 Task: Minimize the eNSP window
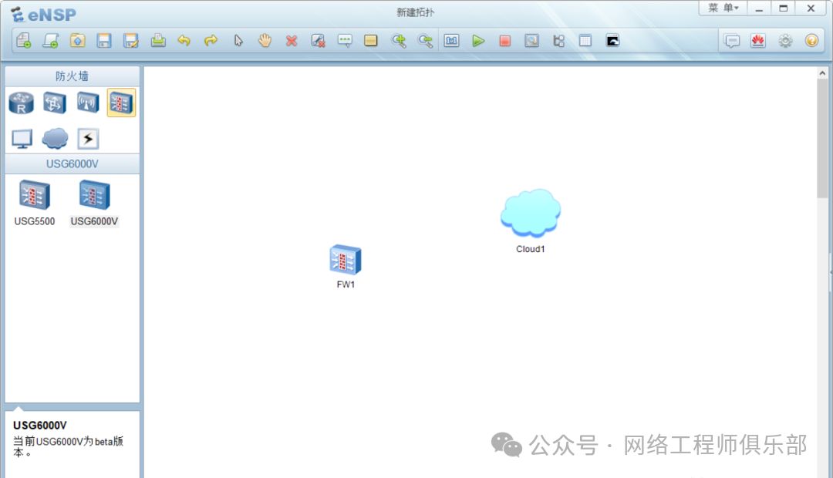point(759,8)
